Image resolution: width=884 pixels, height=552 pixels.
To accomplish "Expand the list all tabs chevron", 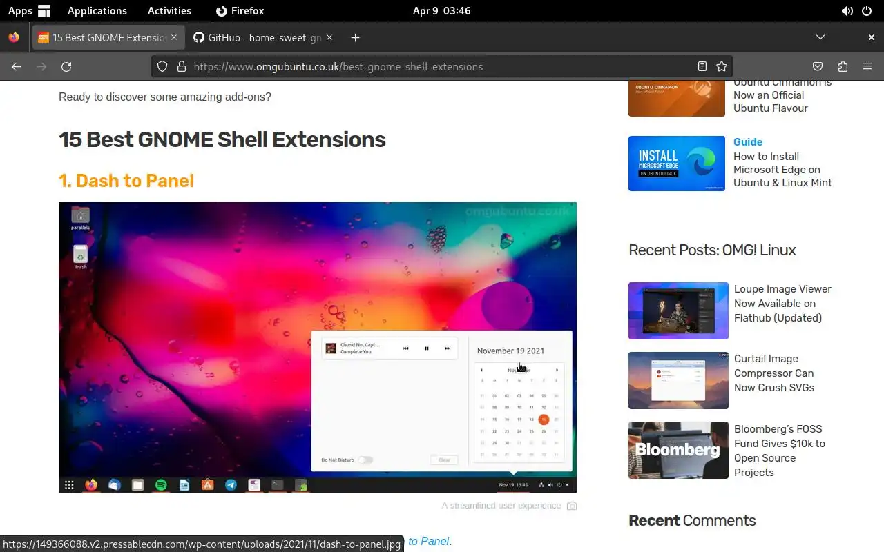I will [820, 37].
